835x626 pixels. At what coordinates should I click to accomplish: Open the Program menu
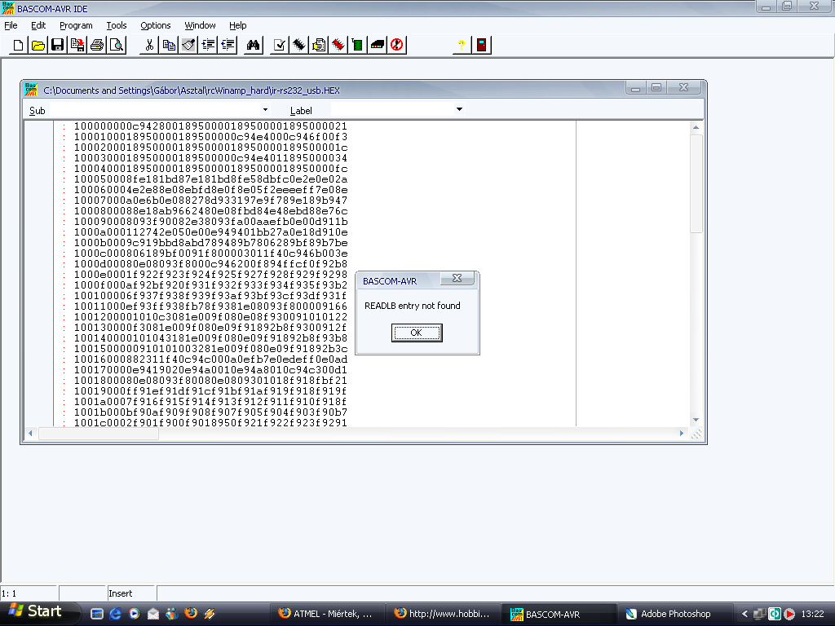(x=76, y=25)
